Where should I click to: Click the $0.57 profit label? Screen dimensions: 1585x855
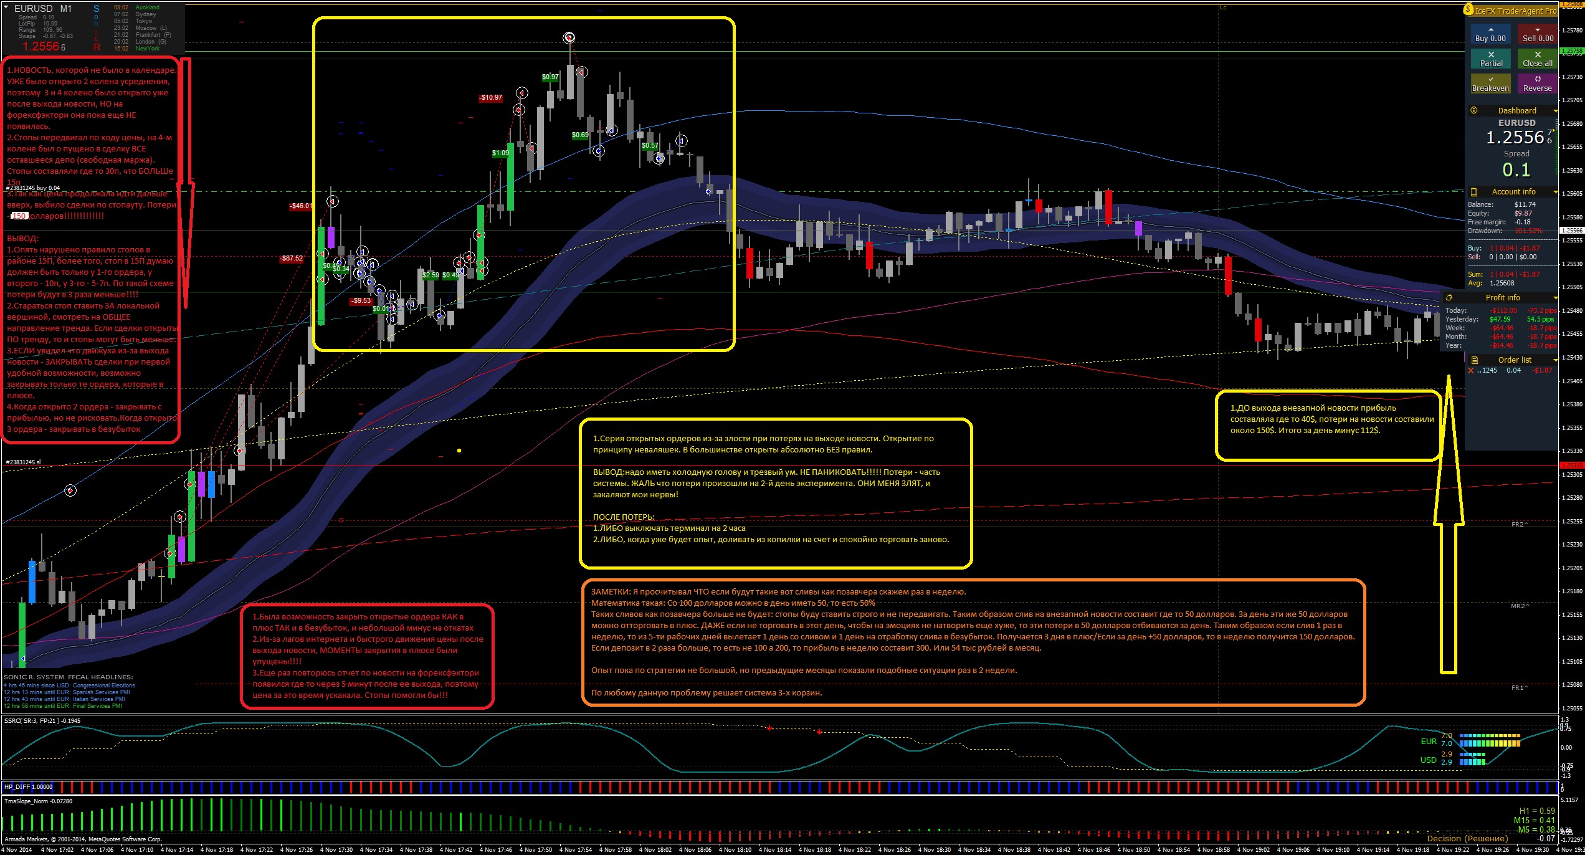[650, 146]
